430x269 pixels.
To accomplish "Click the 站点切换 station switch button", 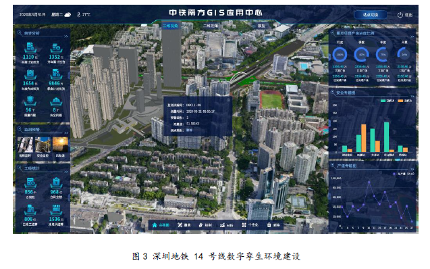I will pyautogui.click(x=371, y=15).
